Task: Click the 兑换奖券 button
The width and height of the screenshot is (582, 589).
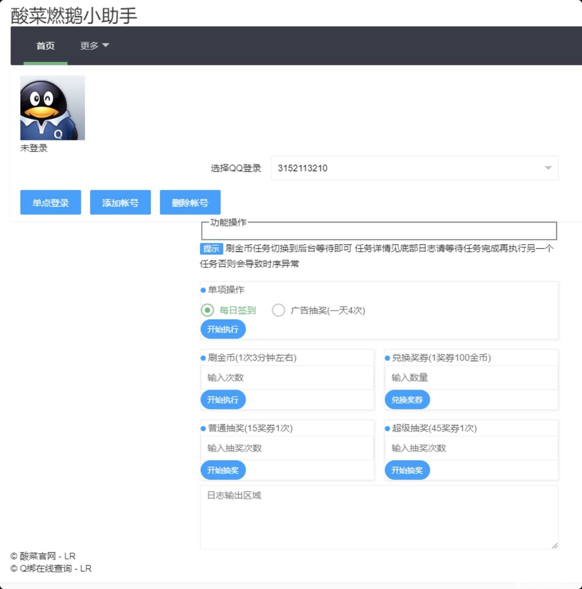Action: click(407, 400)
